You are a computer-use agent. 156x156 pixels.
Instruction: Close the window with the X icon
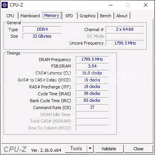(146, 5)
